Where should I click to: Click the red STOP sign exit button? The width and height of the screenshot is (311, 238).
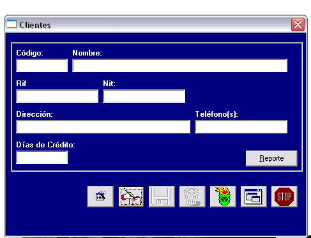click(284, 197)
